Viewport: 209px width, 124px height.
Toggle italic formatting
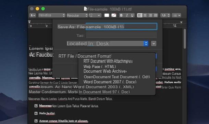[127, 15]
